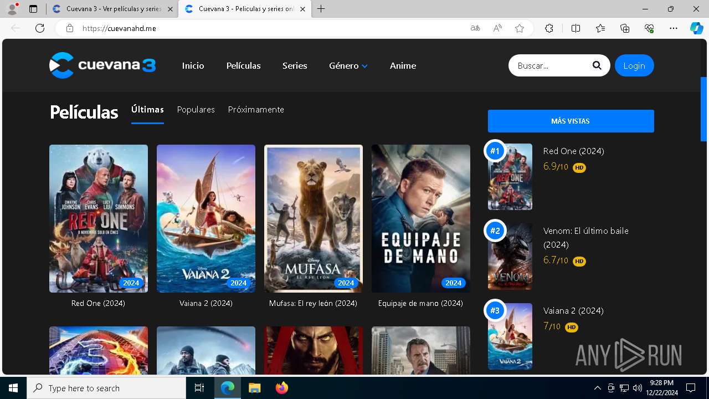
Task: Open the Windows Start menu
Action: [x=13, y=388]
